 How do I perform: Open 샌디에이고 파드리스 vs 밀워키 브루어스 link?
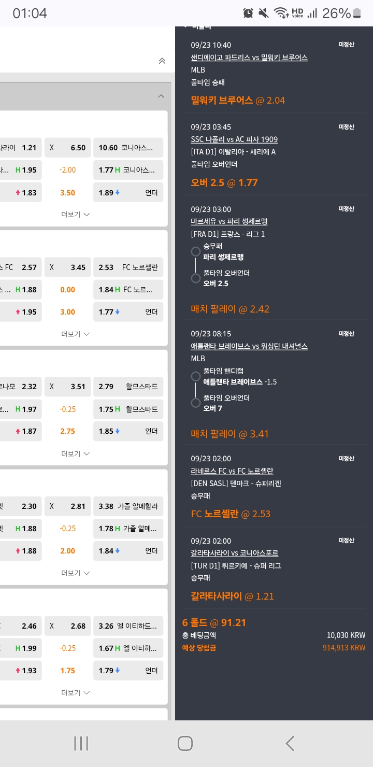(x=249, y=58)
